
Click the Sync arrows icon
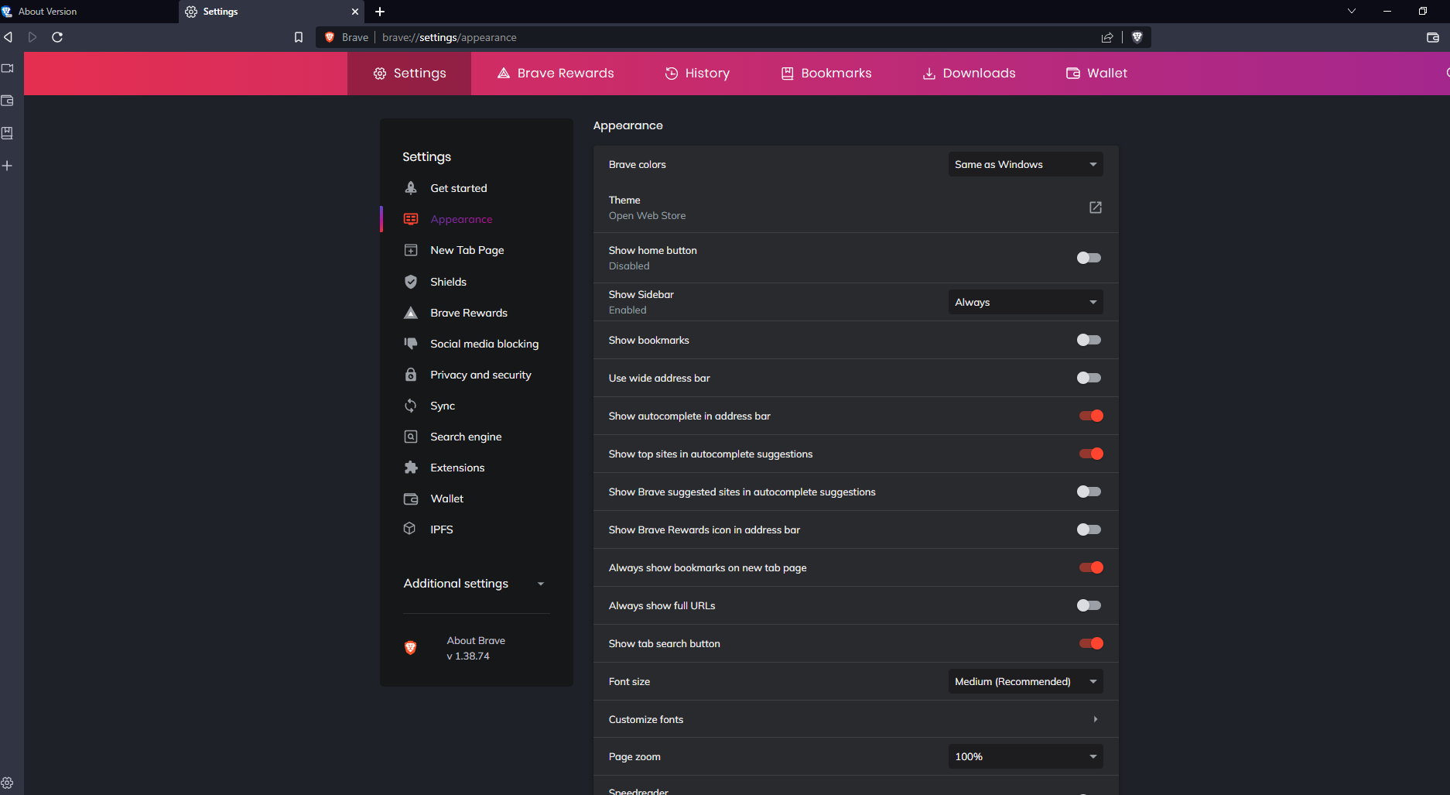point(411,406)
